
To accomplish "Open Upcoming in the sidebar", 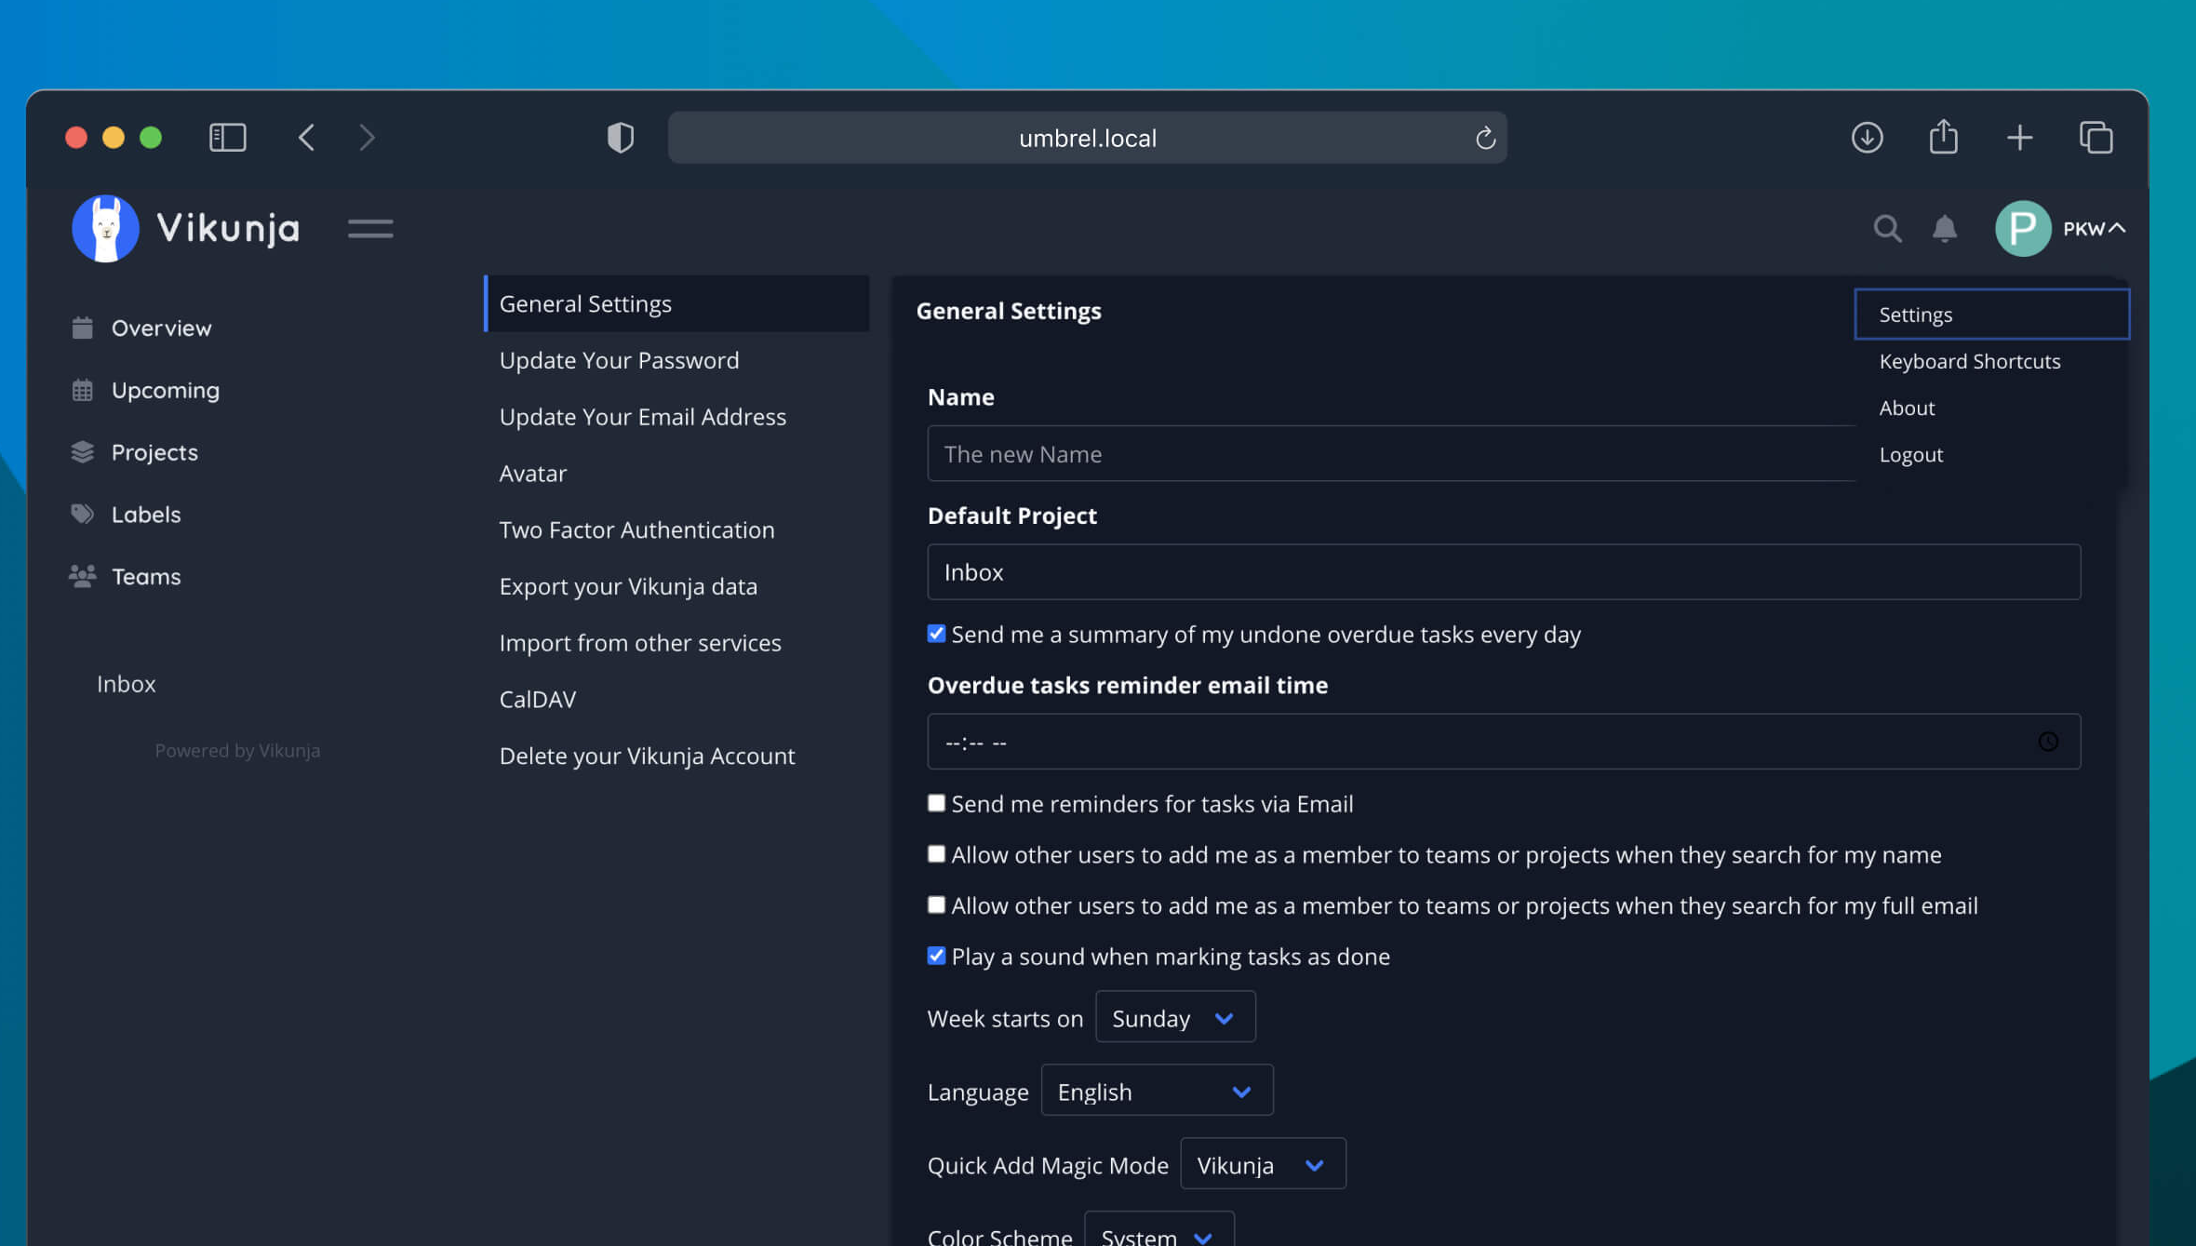I will point(145,390).
